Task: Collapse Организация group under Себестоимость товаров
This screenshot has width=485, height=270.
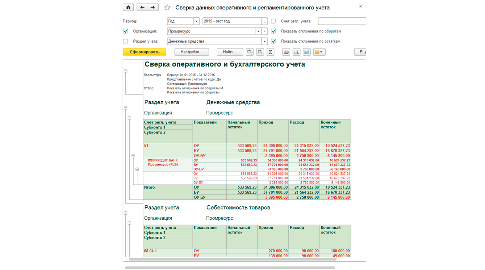Action: pyautogui.click(x=130, y=223)
